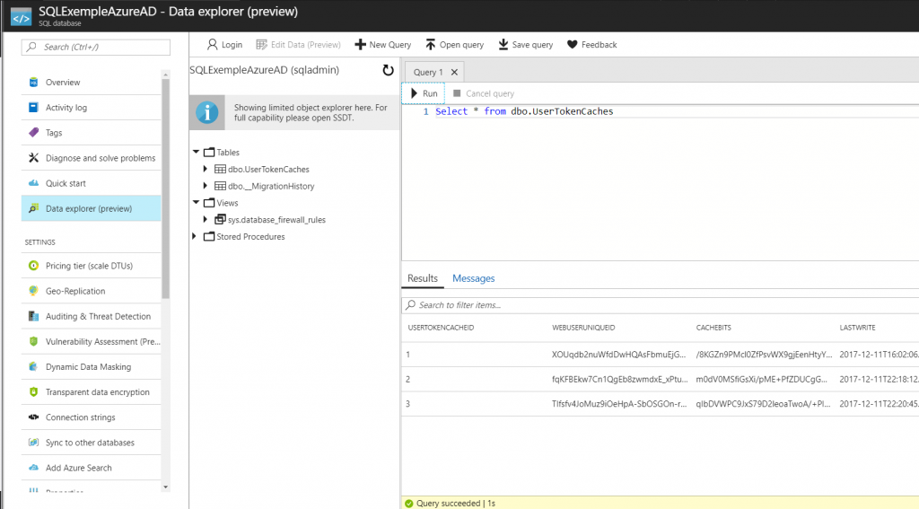Close the Query 1 tab
919x509 pixels.
[x=454, y=72]
